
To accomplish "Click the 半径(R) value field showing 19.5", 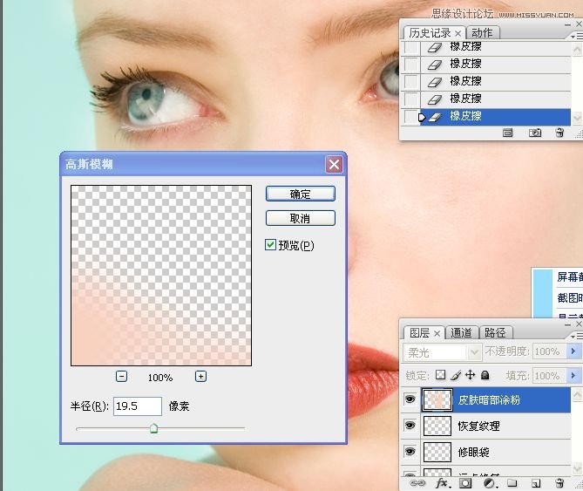I will pos(138,406).
